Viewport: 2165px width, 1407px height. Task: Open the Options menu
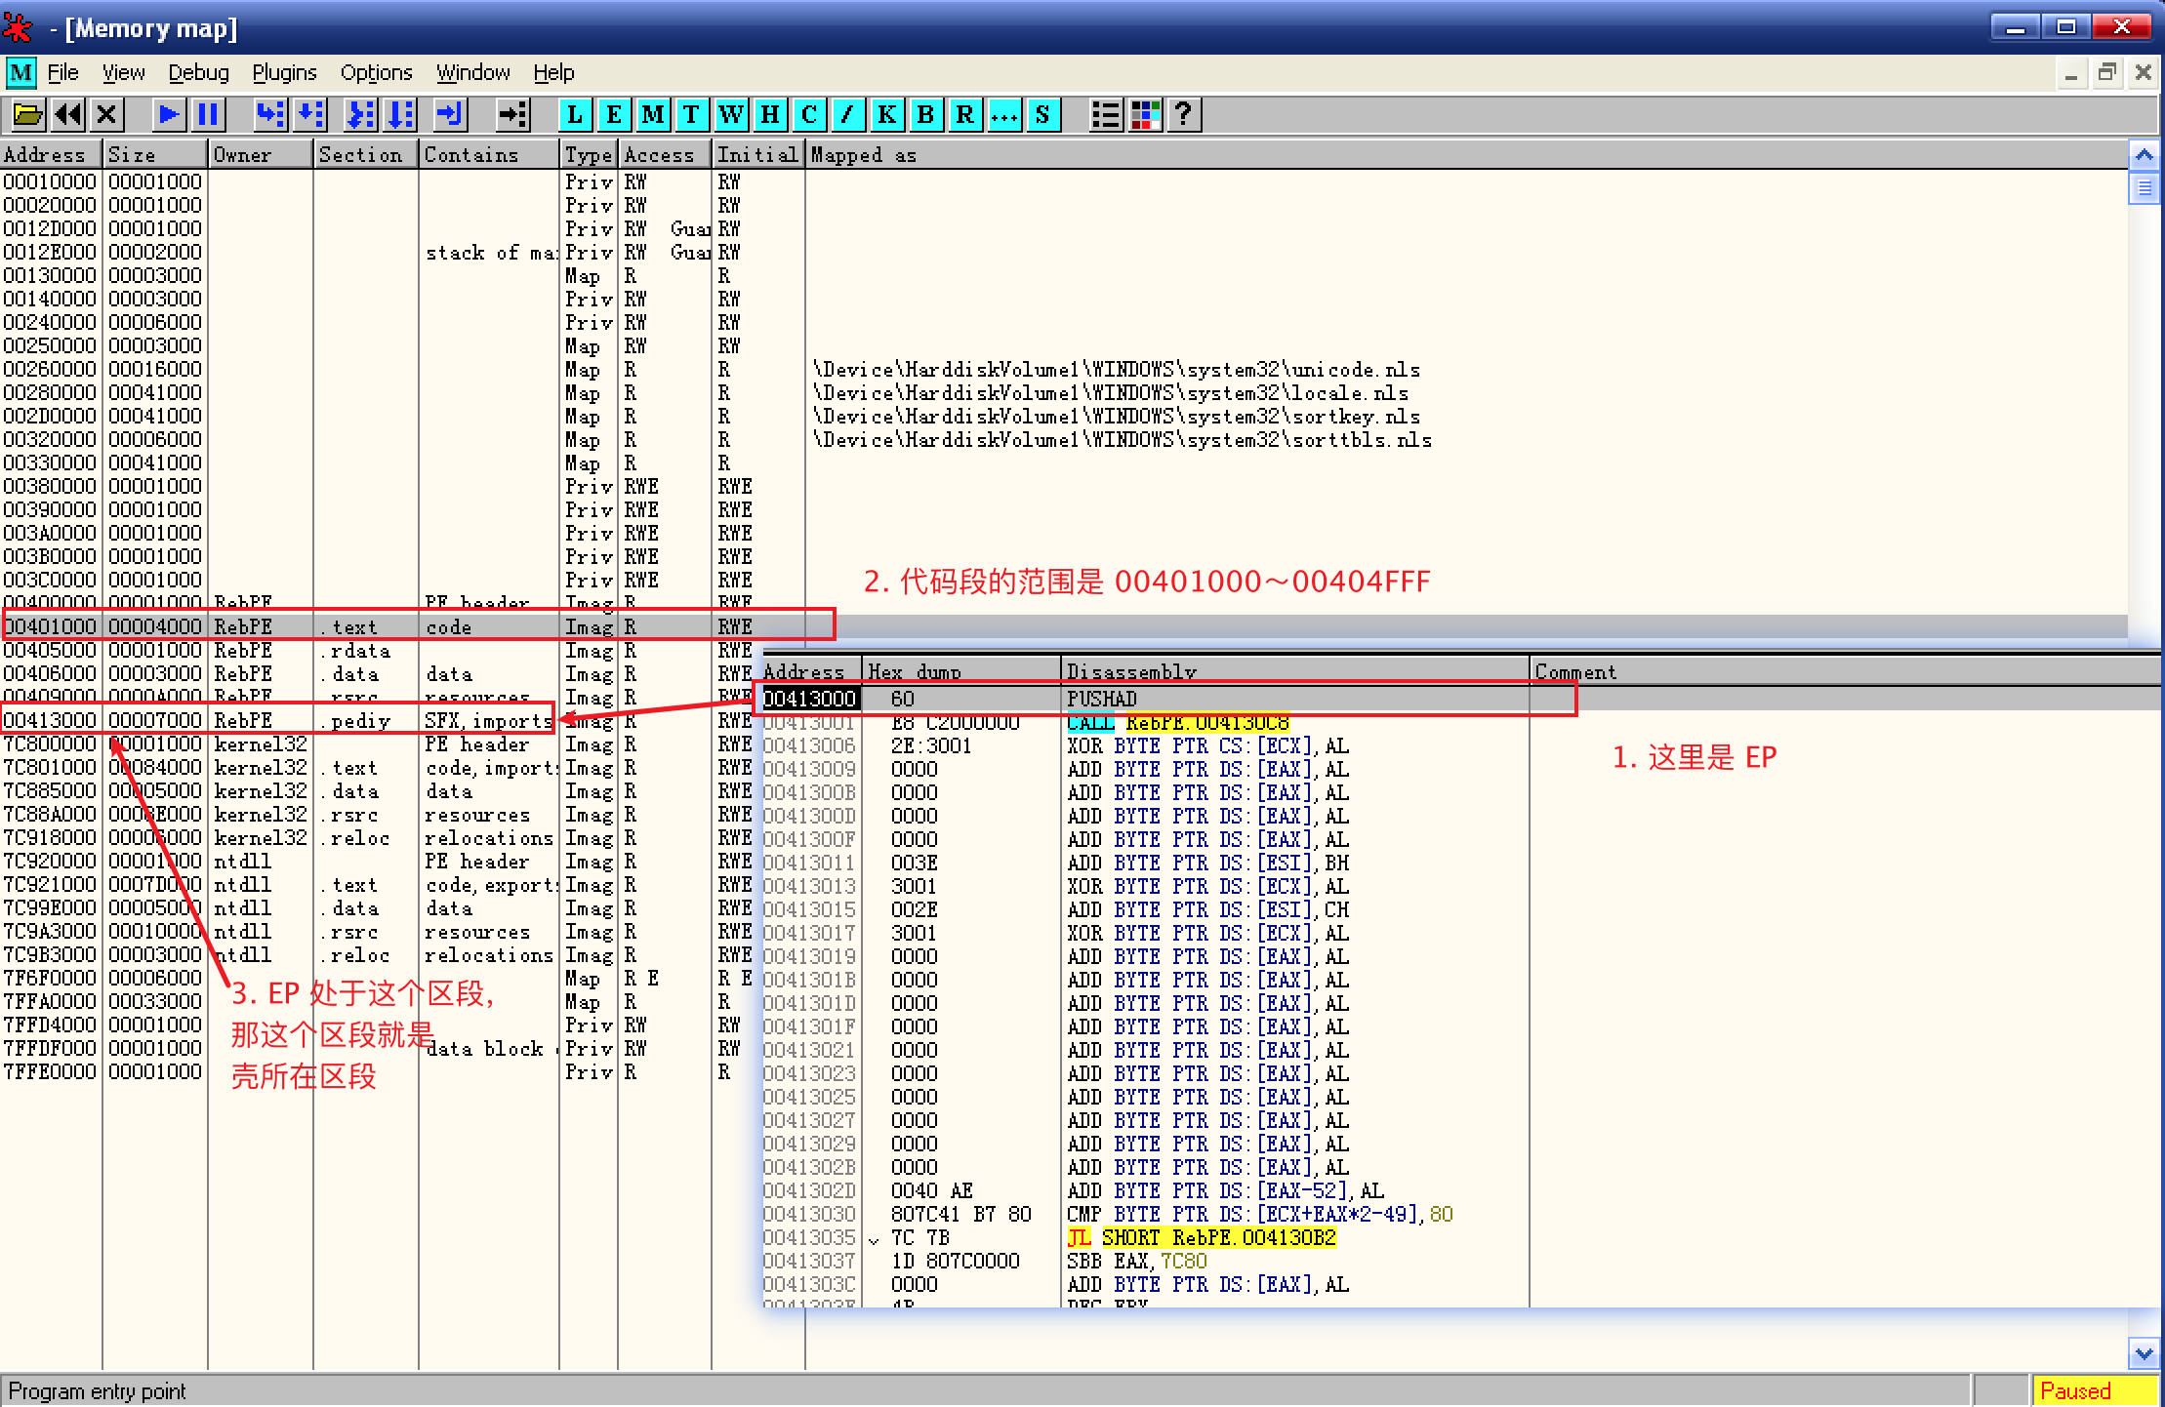click(376, 73)
